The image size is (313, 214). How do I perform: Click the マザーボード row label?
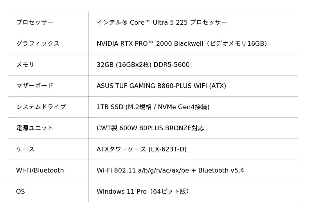click(34, 86)
